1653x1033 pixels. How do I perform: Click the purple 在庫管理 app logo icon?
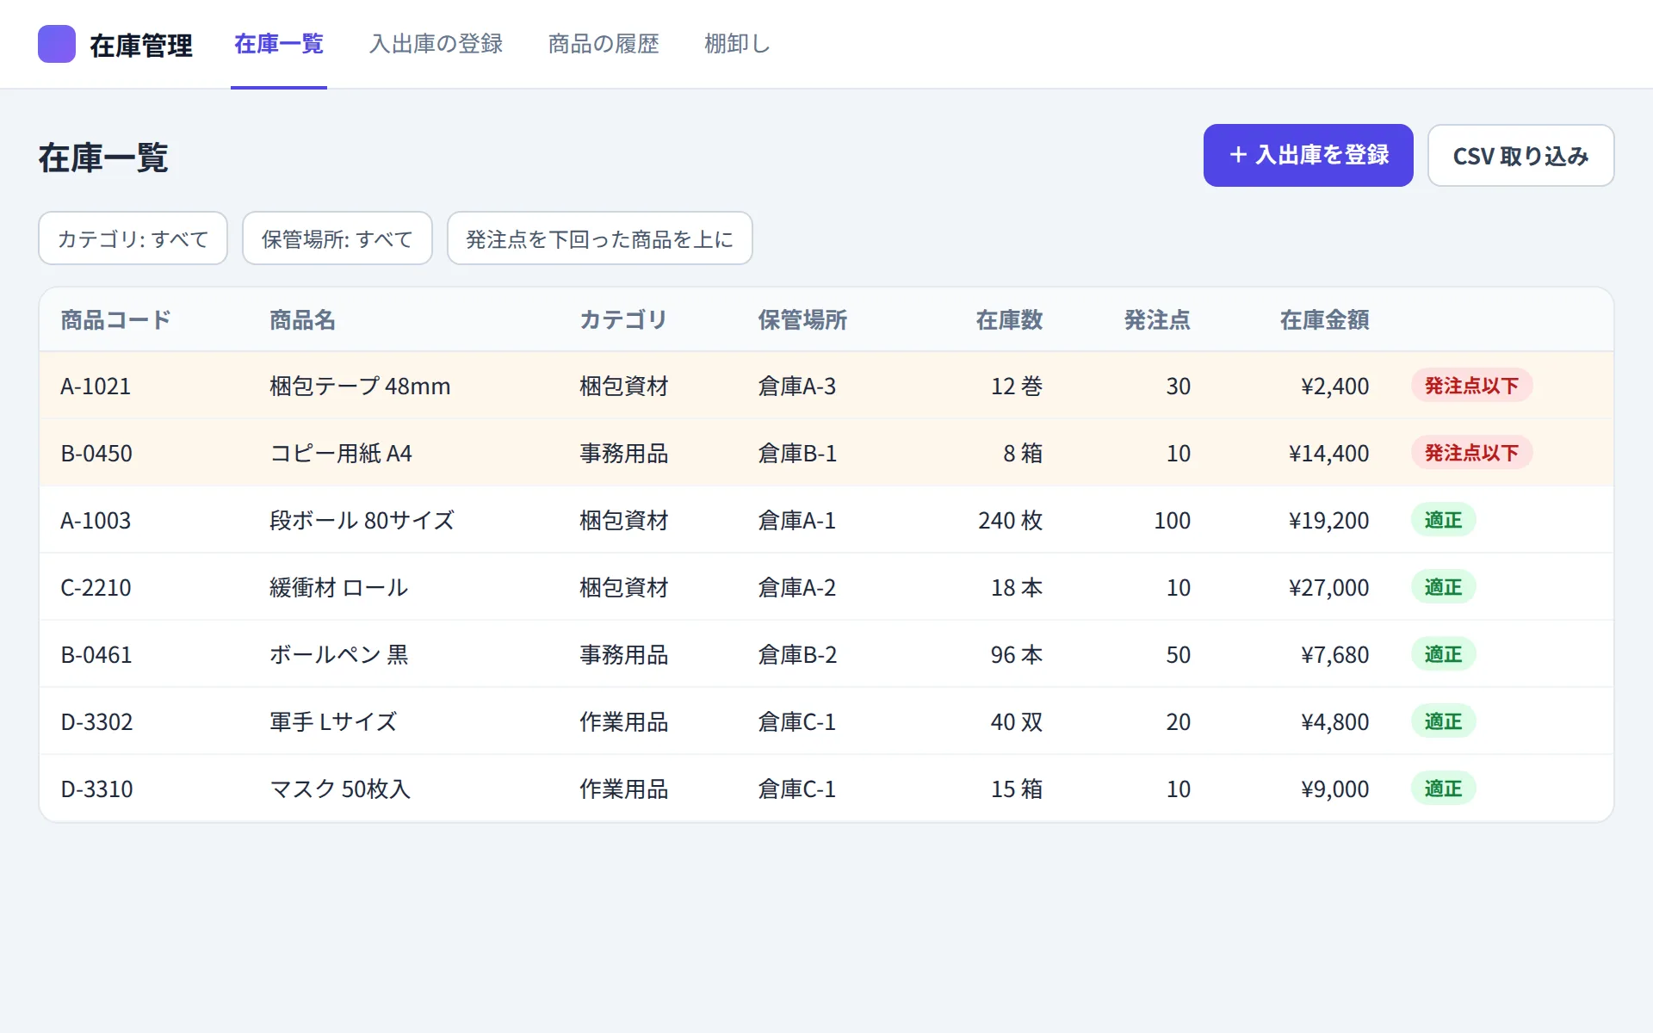(57, 44)
